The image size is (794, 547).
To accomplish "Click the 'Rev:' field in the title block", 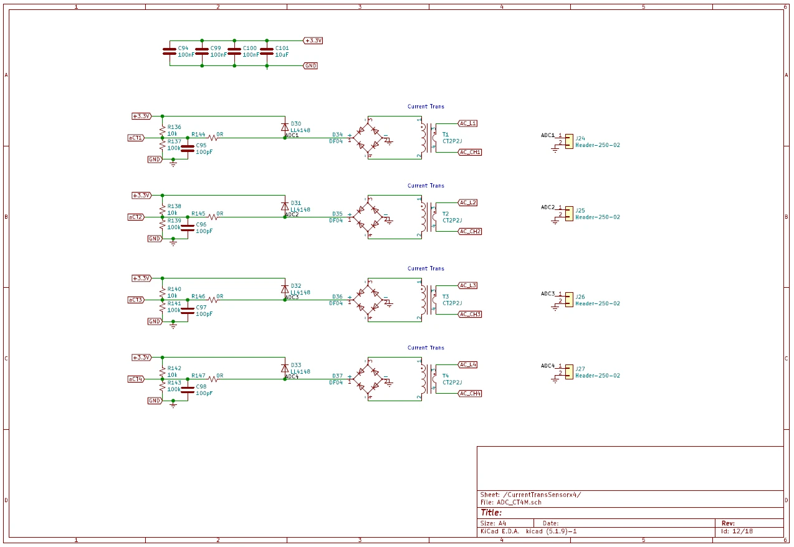I will coord(728,523).
